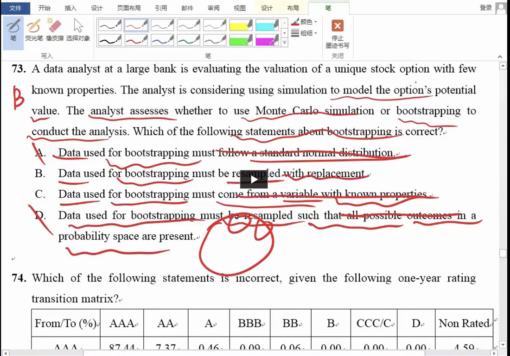510x356 pixels.
Task: Switch to the 页面布局 page layout tab
Action: [129, 8]
